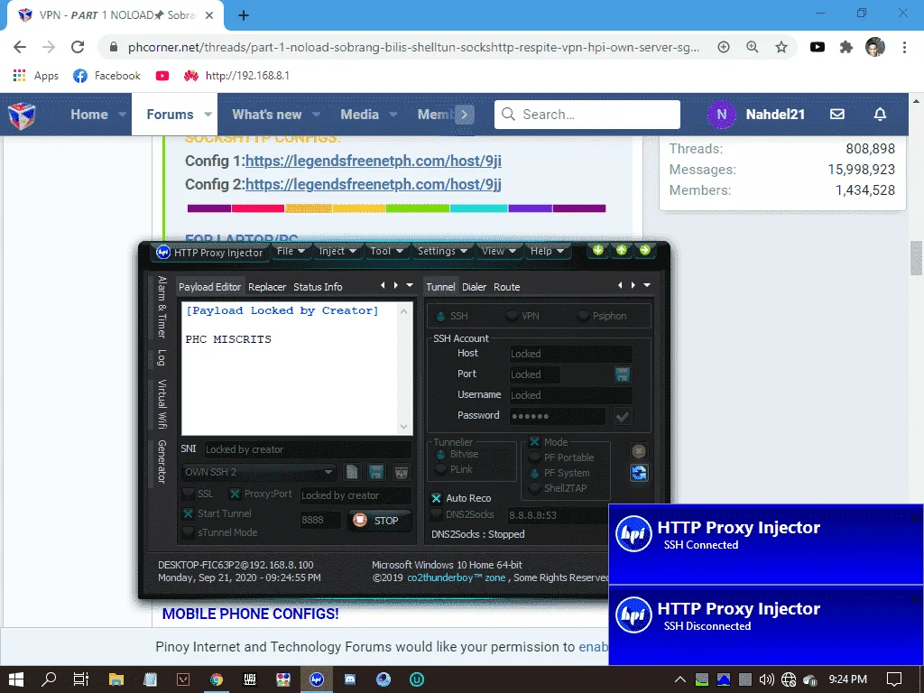Image resolution: width=924 pixels, height=693 pixels.
Task: Select the PLink tunnelier radio option
Action: pos(440,469)
